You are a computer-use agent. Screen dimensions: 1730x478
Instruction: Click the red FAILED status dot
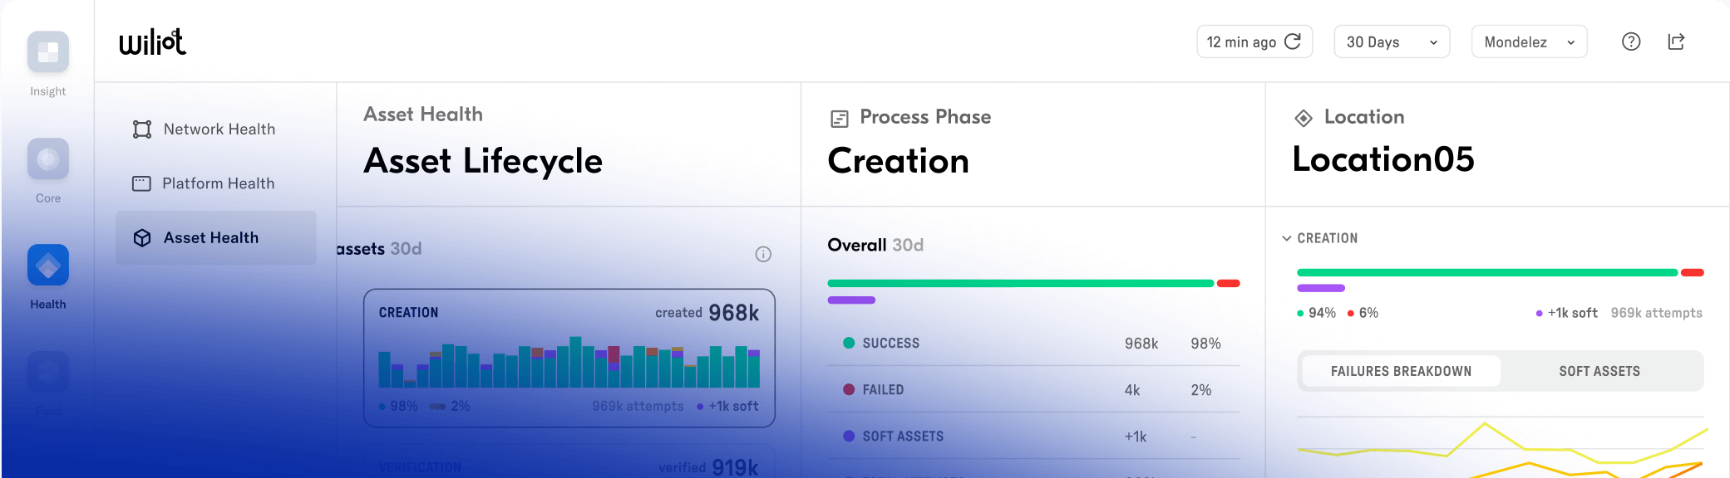(x=849, y=389)
